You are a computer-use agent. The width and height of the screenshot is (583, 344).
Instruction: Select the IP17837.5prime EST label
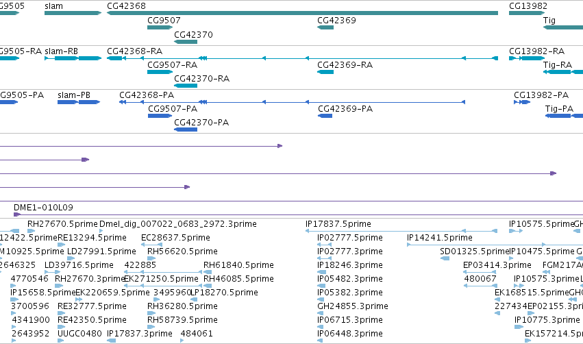click(338, 224)
